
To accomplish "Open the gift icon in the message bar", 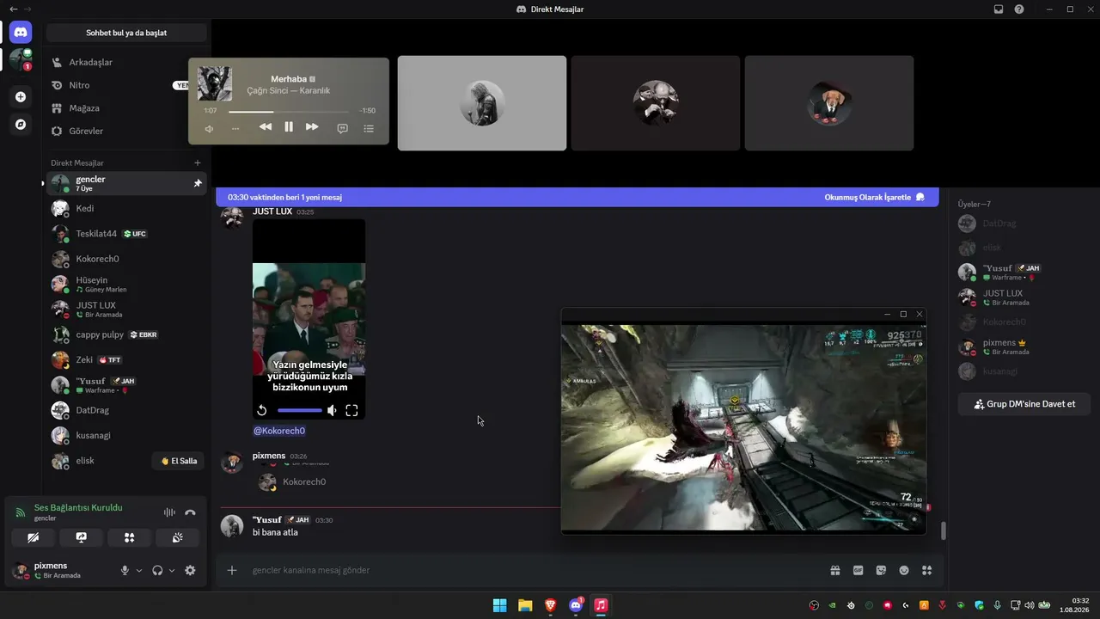I will click(834, 570).
